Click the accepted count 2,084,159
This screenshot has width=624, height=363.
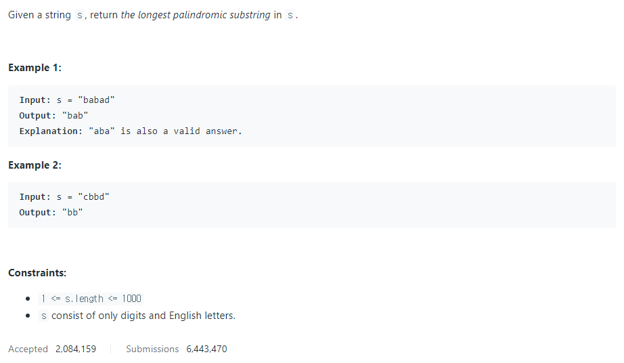[x=76, y=349]
